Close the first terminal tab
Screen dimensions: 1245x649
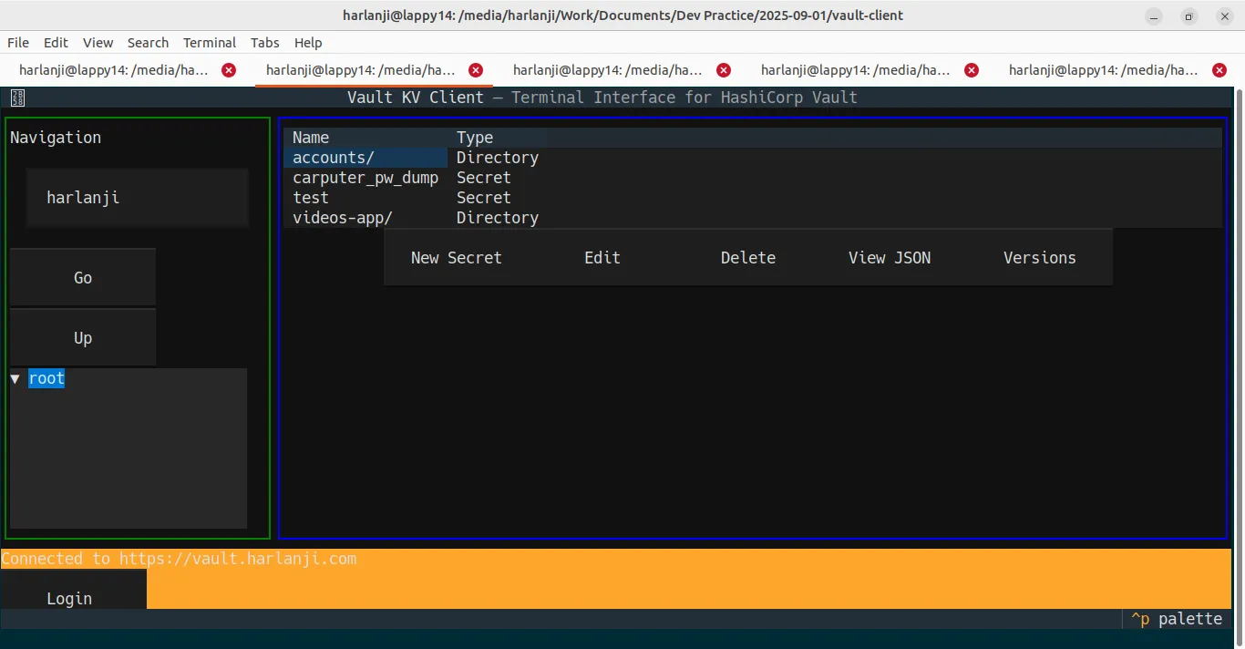click(x=228, y=70)
